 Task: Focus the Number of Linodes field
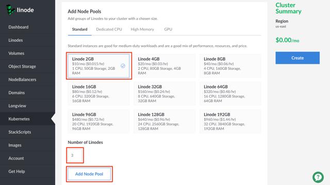pyautogui.click(x=75, y=155)
